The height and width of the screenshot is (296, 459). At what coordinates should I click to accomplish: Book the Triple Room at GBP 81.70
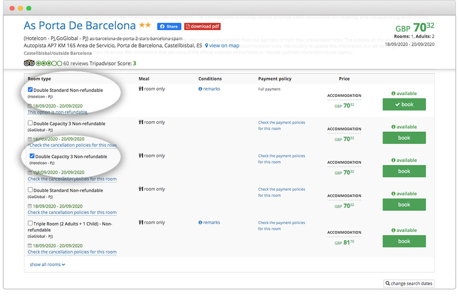(x=404, y=241)
